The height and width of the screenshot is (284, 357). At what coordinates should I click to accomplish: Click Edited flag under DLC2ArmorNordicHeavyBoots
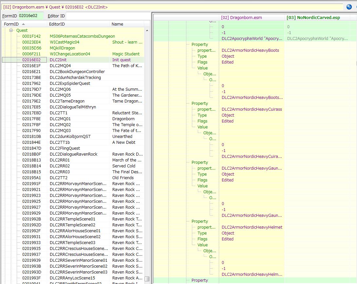pyautogui.click(x=227, y=62)
